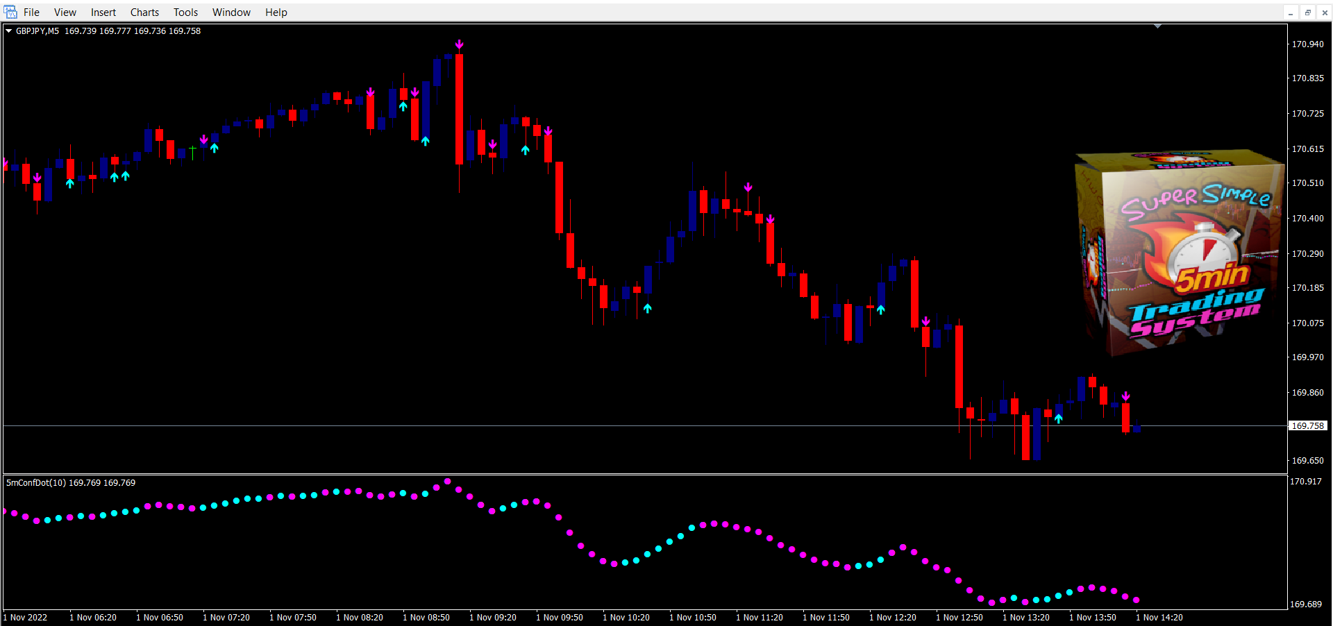Restore down the chart window
Image resolution: width=1333 pixels, height=626 pixels.
pyautogui.click(x=1307, y=12)
